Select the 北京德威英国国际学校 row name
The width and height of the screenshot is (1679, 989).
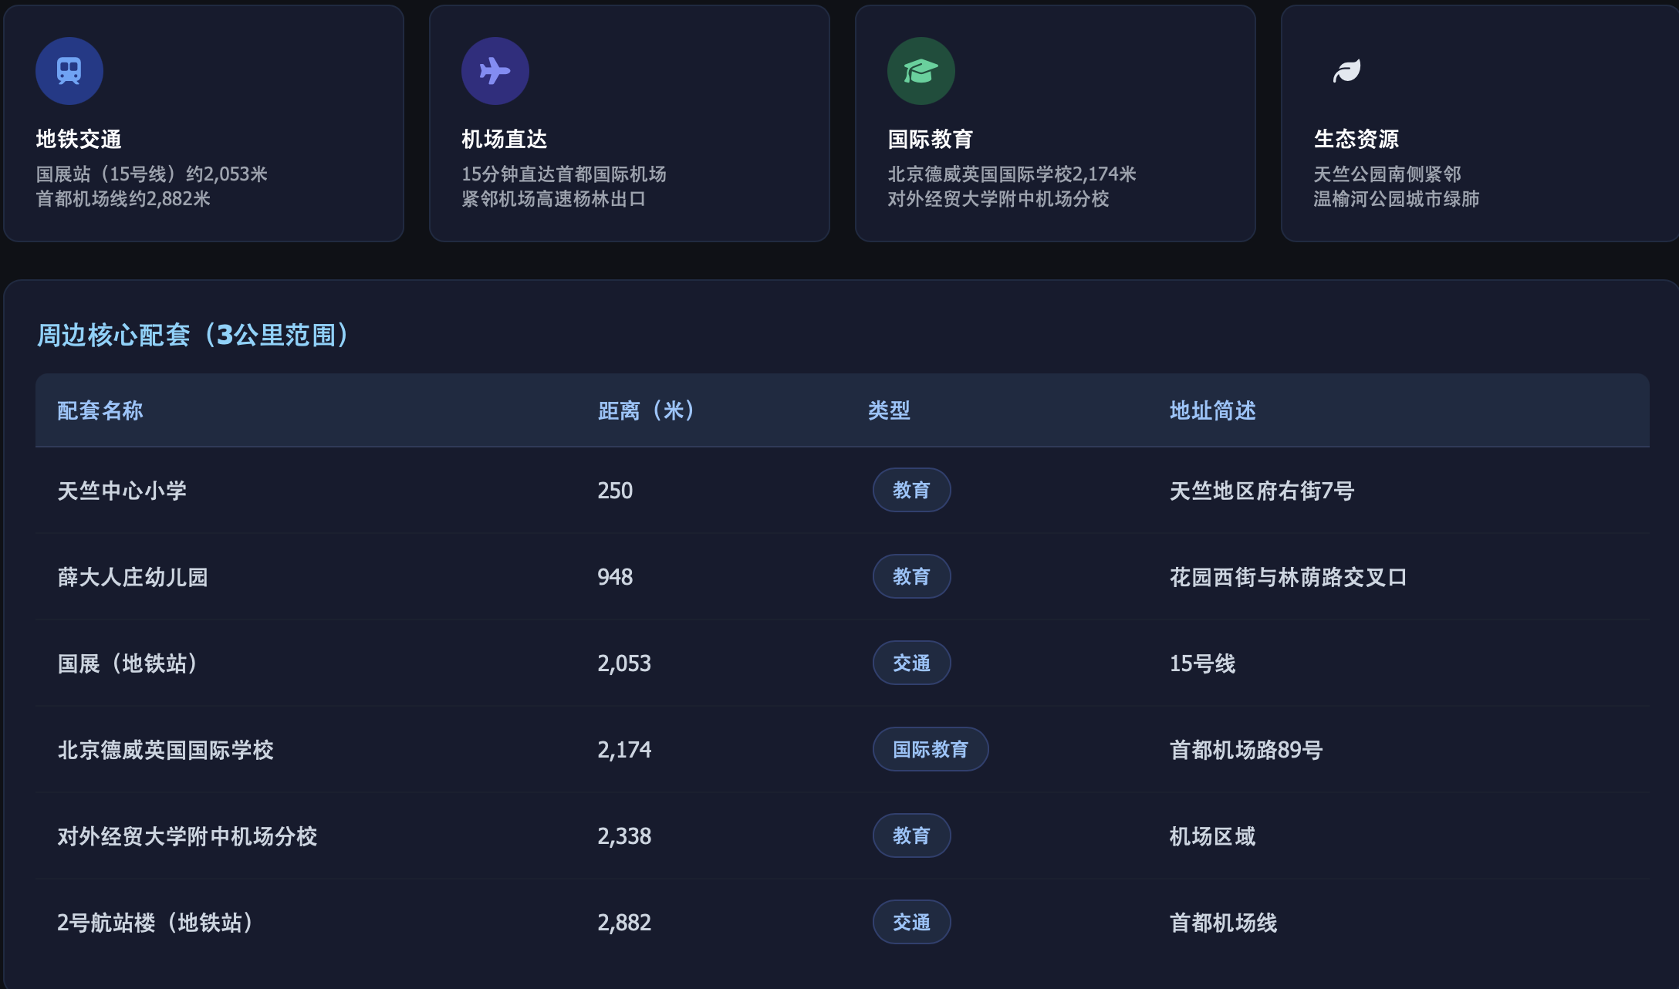pyautogui.click(x=165, y=750)
